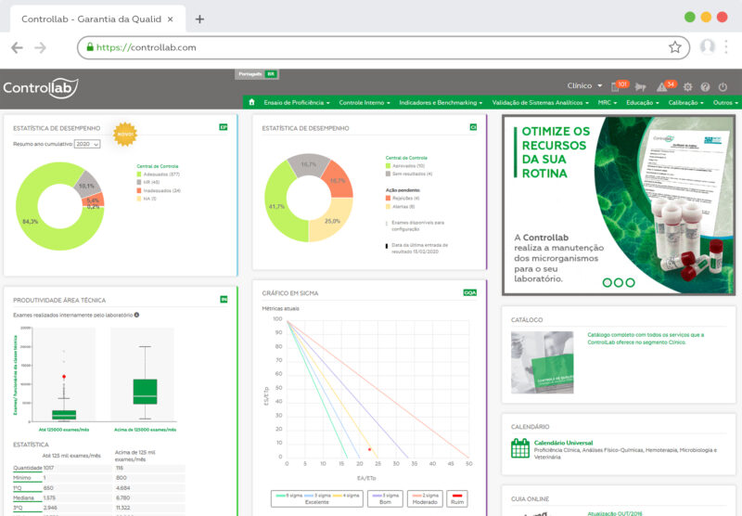Click the Mediana row label

coord(24,498)
